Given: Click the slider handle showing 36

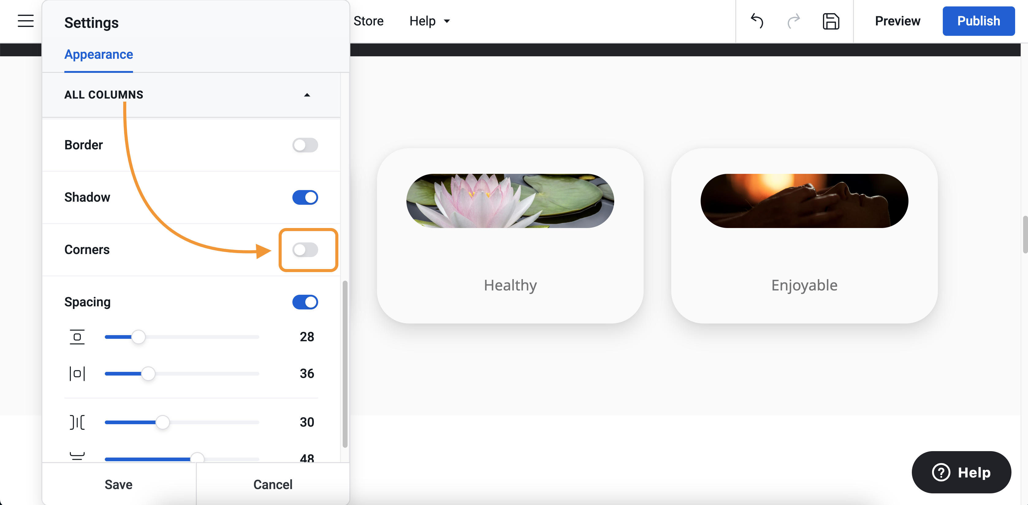Looking at the screenshot, I should tap(148, 373).
